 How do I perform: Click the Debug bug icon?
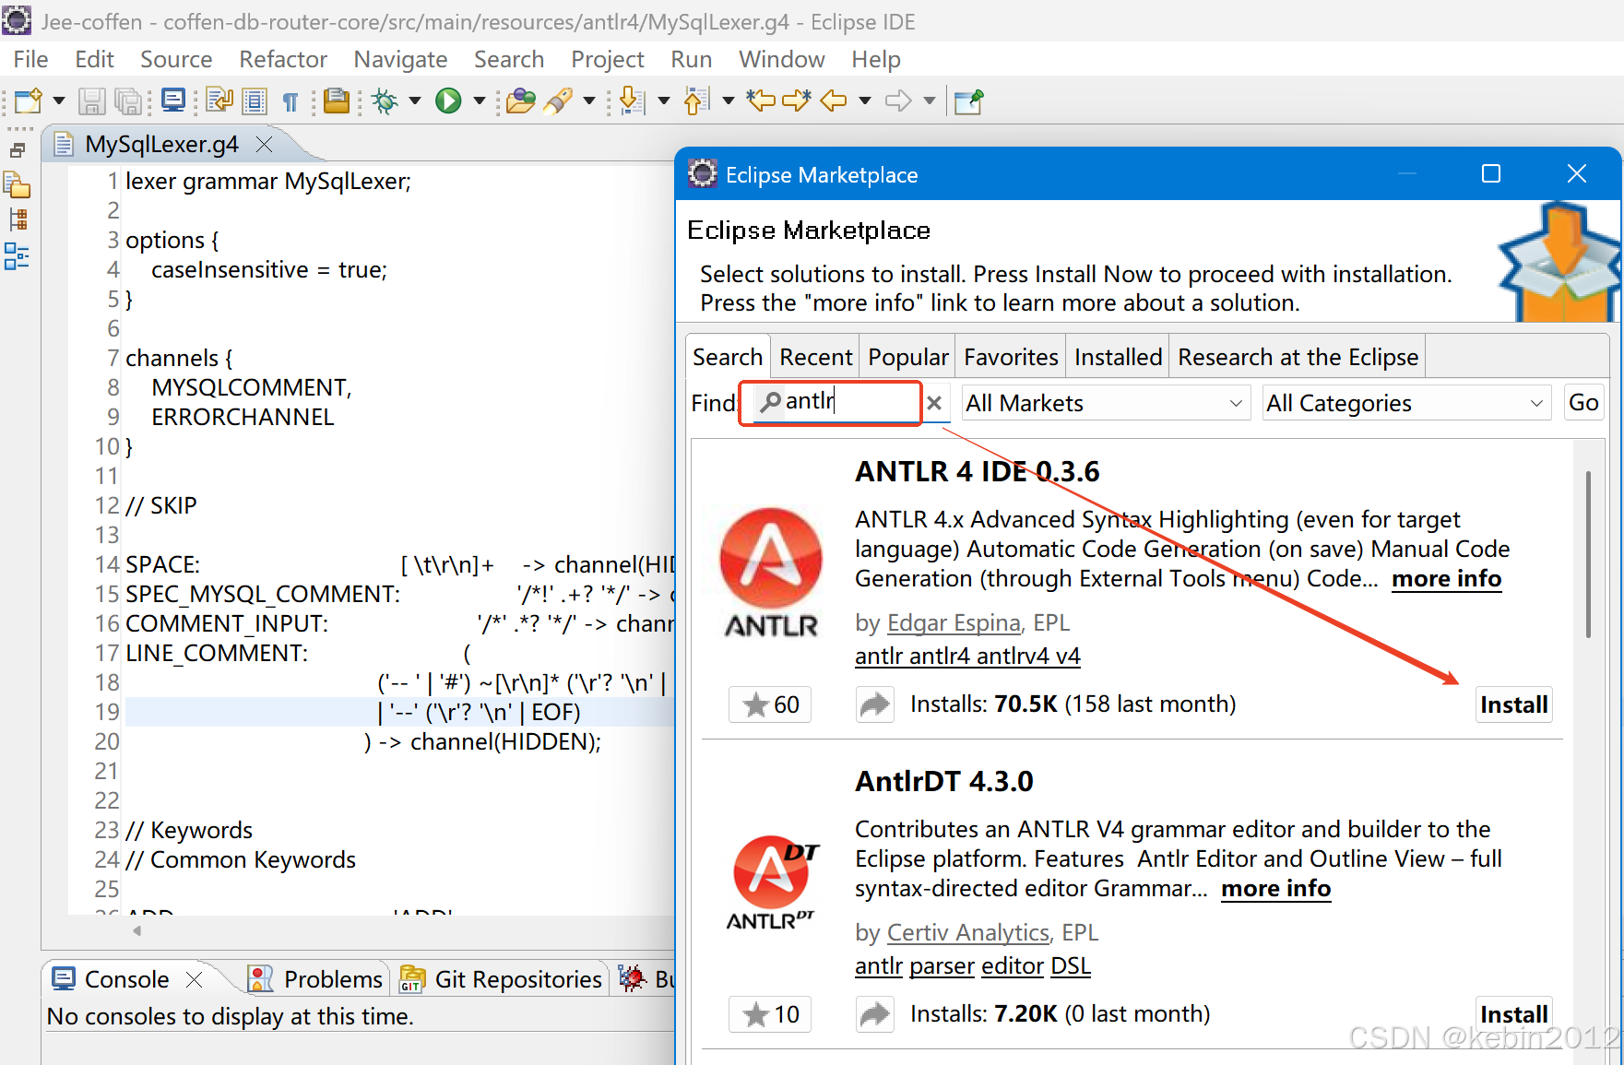point(385,100)
